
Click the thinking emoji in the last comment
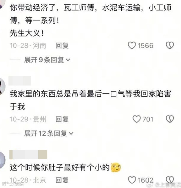(116, 167)
